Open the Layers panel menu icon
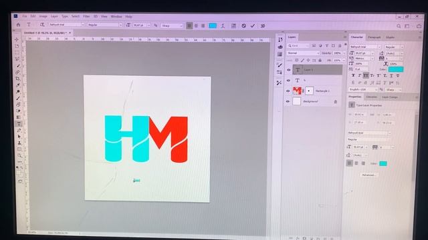Image resolution: width=428 pixels, height=240 pixels. pyautogui.click(x=345, y=37)
